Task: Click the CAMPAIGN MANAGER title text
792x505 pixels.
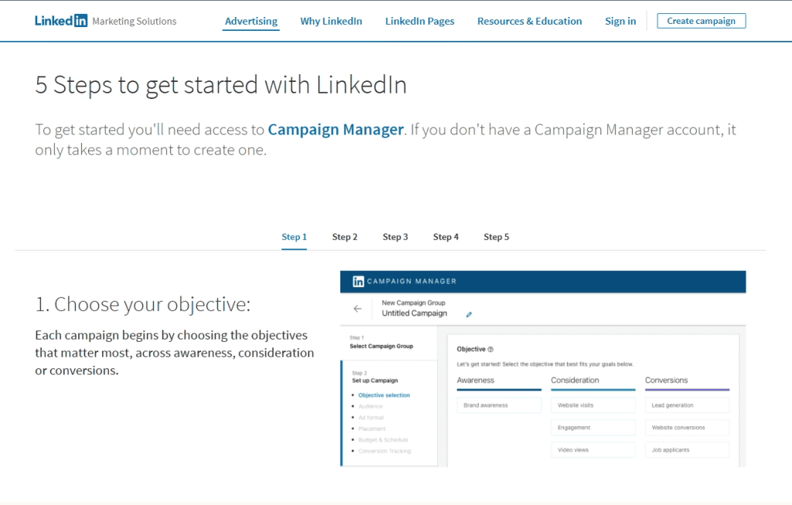Action: 411,282
